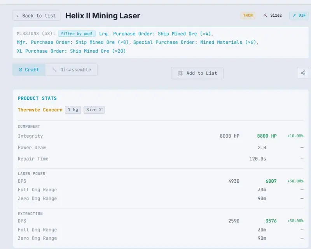
Task: Click the EXTRACTION section label
Action: [30, 214]
